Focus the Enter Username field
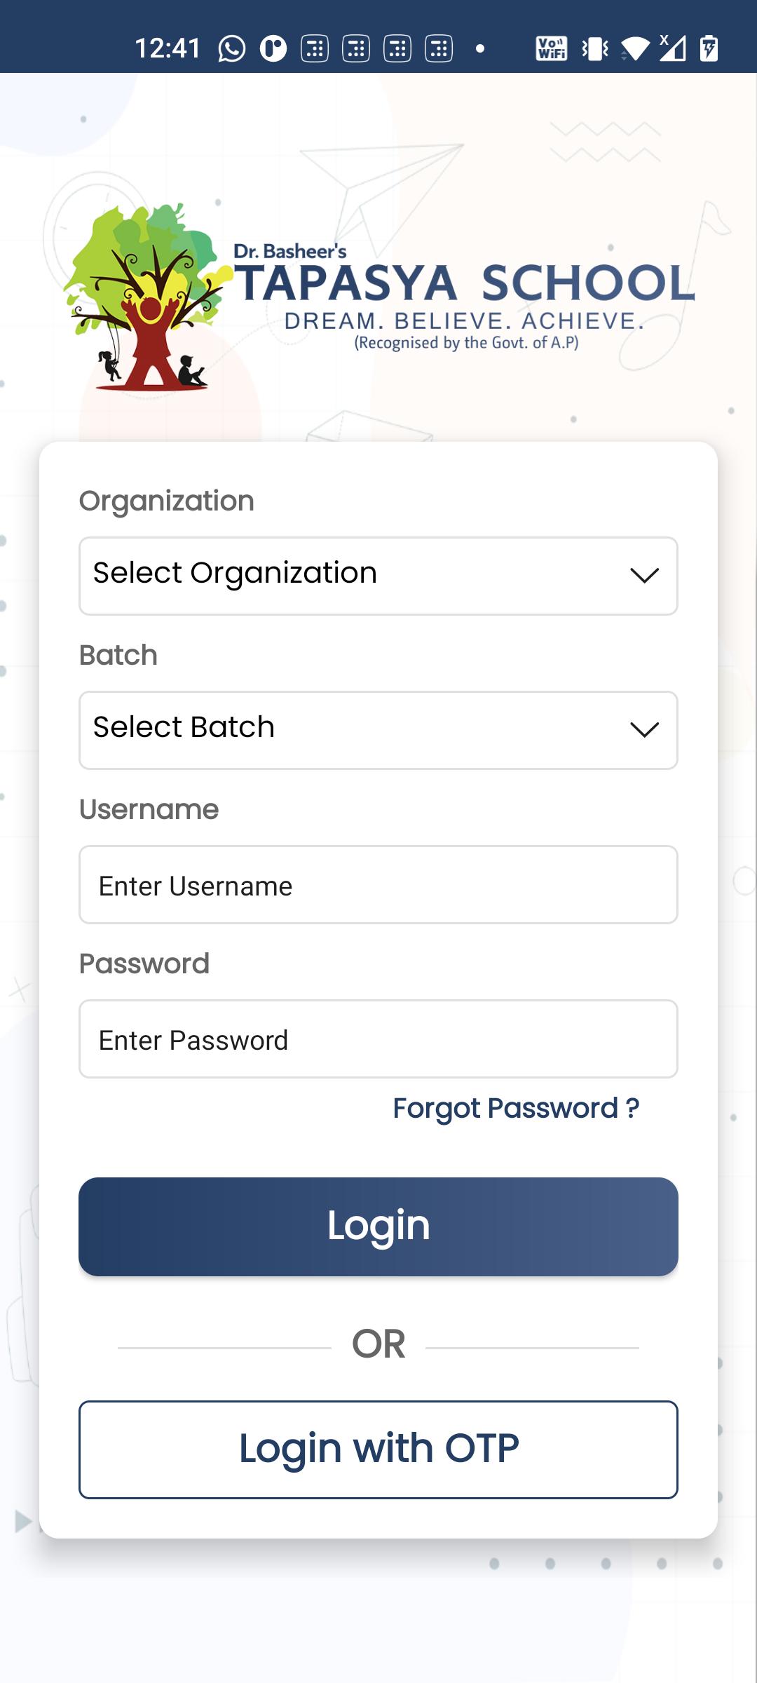 click(x=378, y=884)
